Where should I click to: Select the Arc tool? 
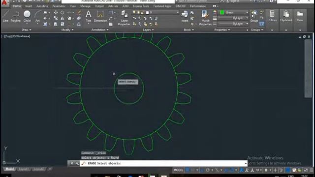37,16
